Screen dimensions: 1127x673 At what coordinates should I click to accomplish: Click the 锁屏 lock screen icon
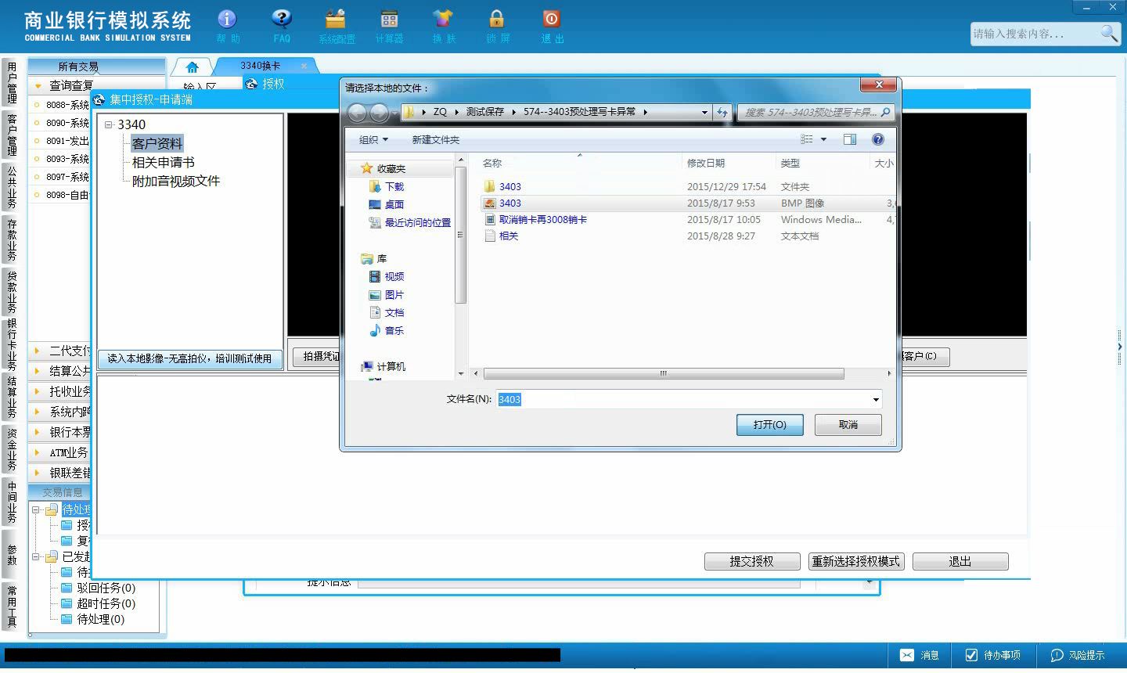497,26
